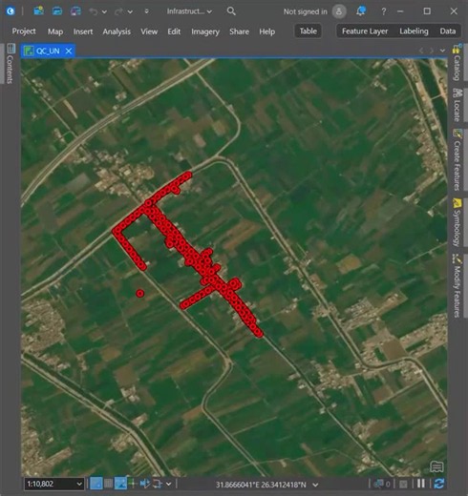Open the view tab list dropdown chevron
Viewport: 468px width, 496px height.
tap(442, 51)
